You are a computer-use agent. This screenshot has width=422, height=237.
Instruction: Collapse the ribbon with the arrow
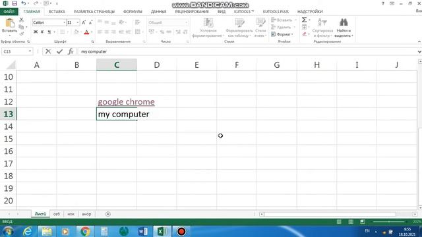click(x=419, y=41)
